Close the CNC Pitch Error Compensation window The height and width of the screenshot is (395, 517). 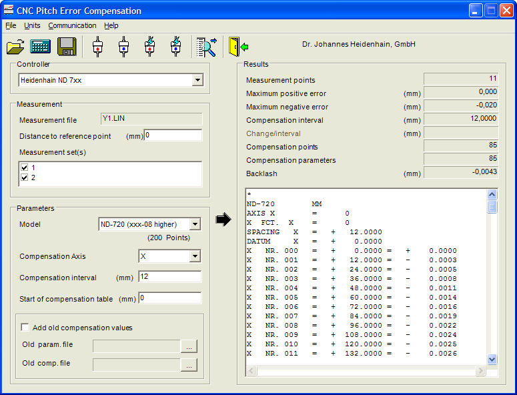pyautogui.click(x=506, y=11)
